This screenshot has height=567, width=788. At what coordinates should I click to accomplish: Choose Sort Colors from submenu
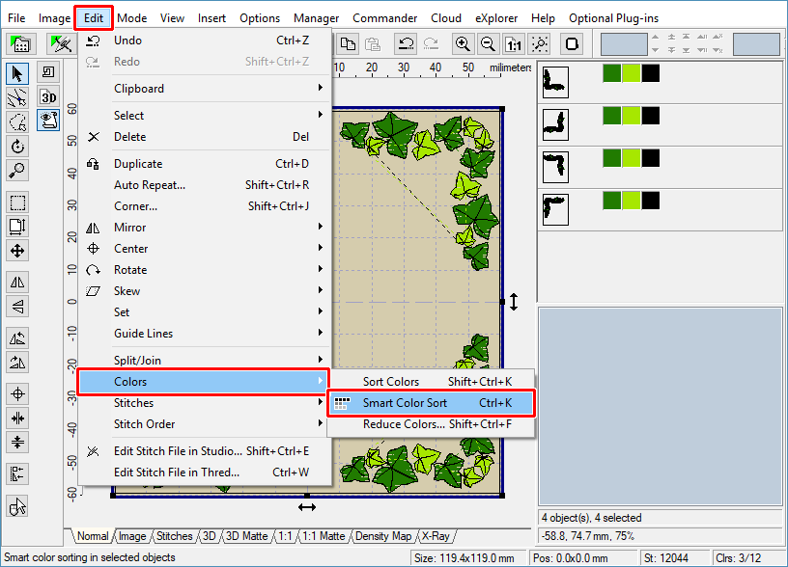click(x=432, y=381)
